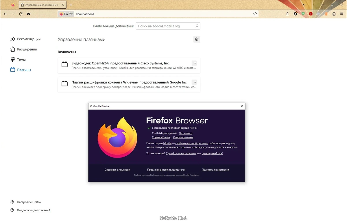Click the black round extension icon with orange badge
Viewport: 347px width, 222px height.
[x=295, y=14]
